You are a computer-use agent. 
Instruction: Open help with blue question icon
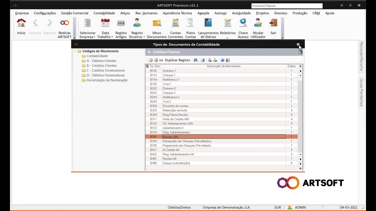(x=222, y=60)
